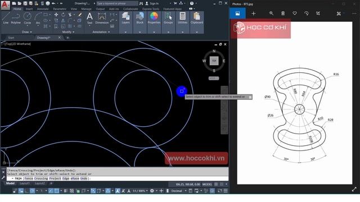Click the Delete trash icon in Photos
The width and height of the screenshot is (360, 202).
pos(283,13)
